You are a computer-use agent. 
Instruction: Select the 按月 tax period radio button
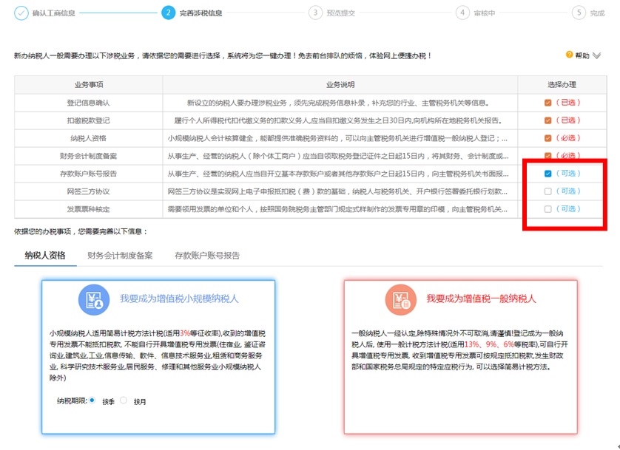click(x=124, y=400)
